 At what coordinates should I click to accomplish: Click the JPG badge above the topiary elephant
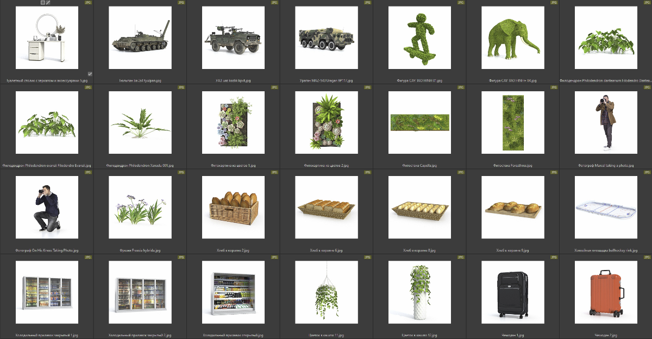point(554,3)
